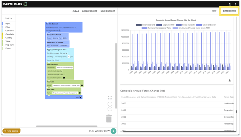Open the To year 2021 dropdown
This screenshot has width=241, height=137.
[x=65, y=38]
